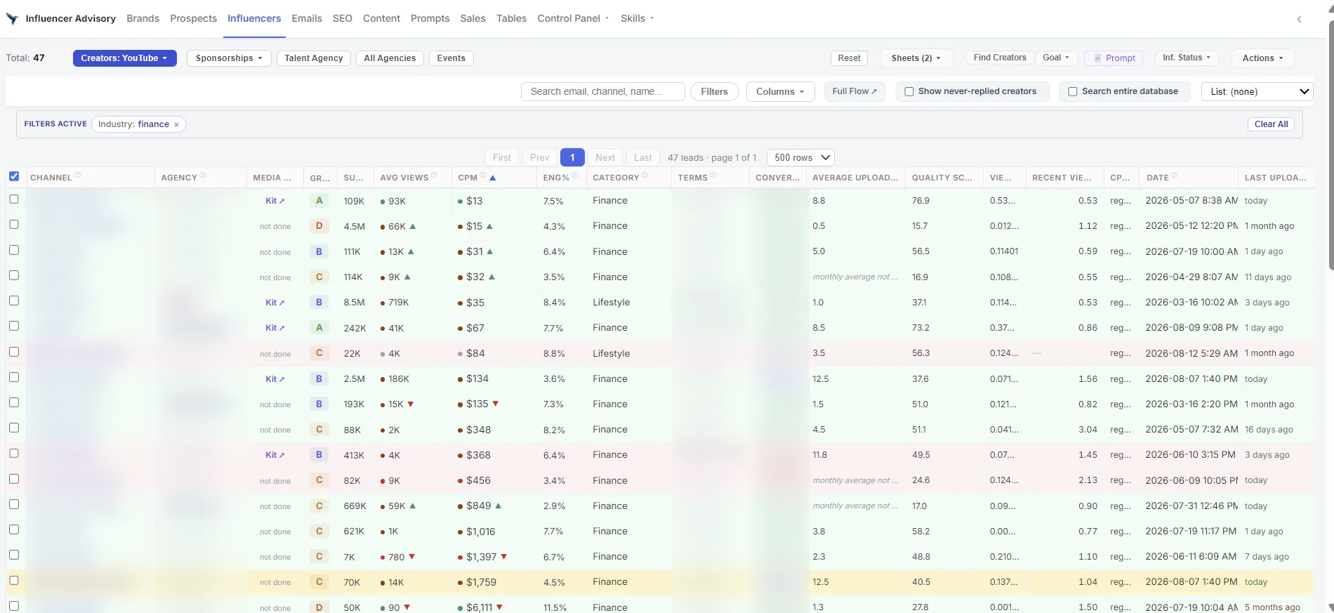1334x613 pixels.
Task: Select the row checkbox for the 22K Lifestyle row
Action: pos(14,352)
